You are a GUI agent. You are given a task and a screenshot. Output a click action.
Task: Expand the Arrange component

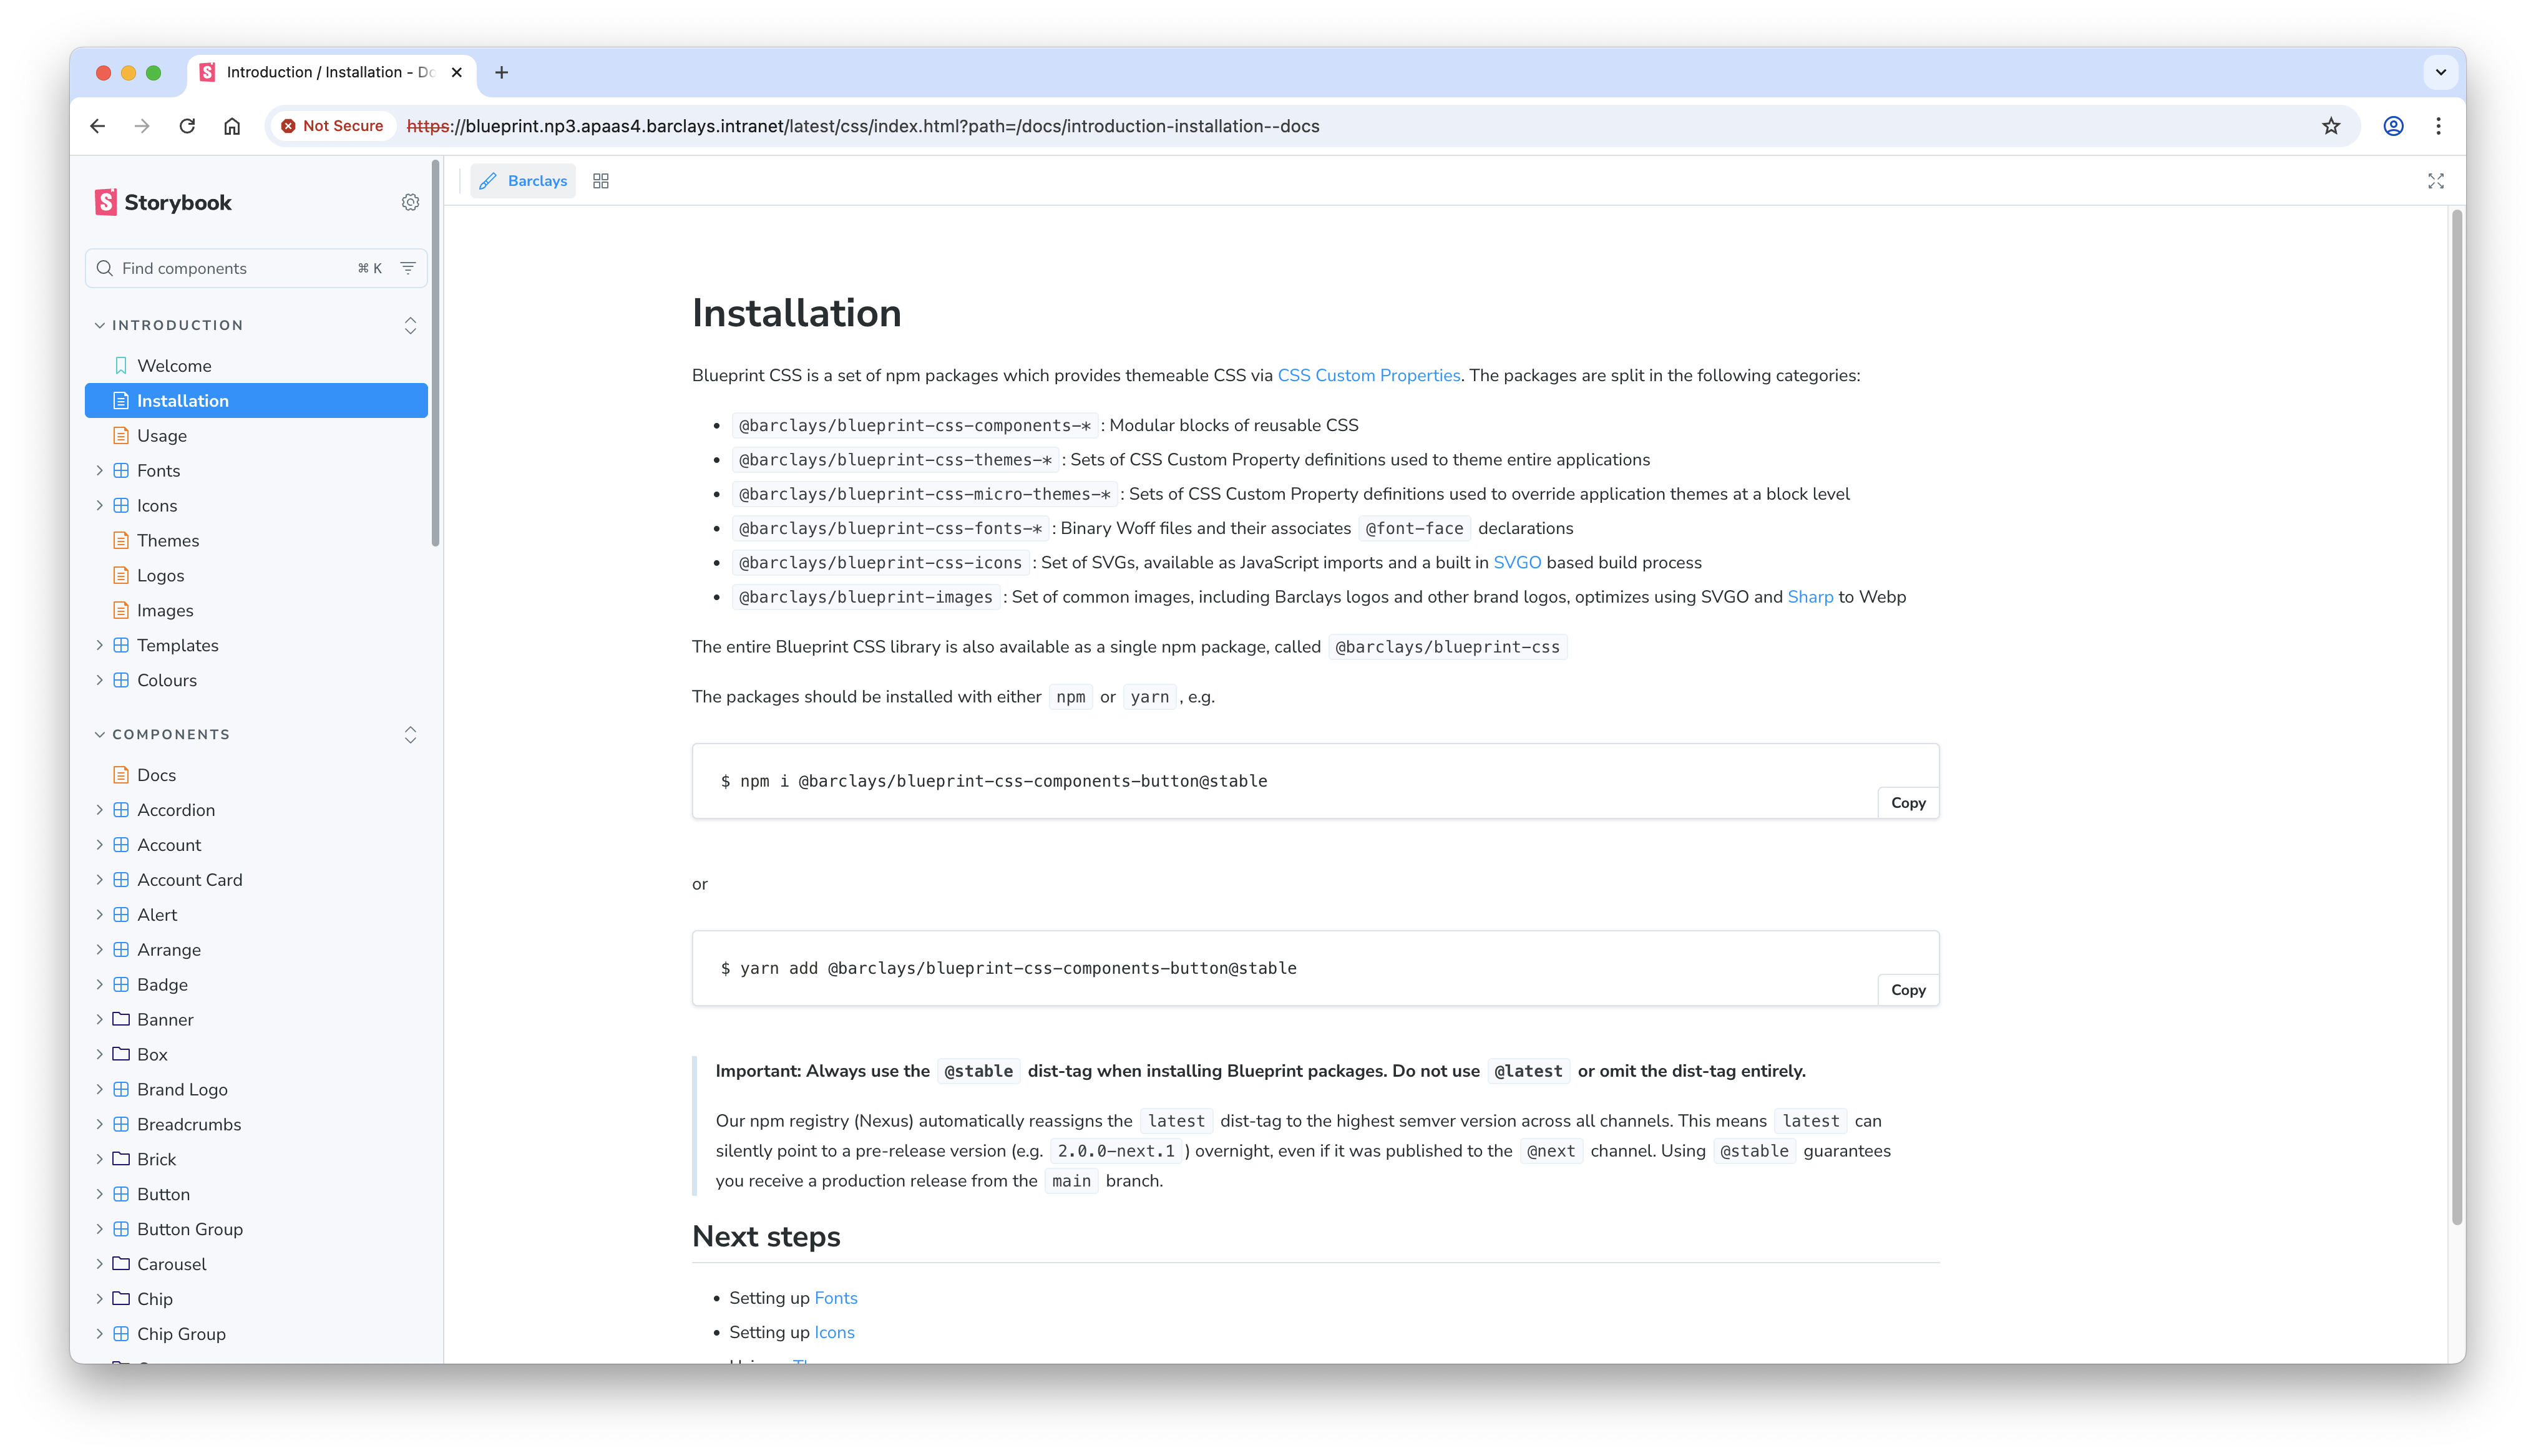pyautogui.click(x=256, y=950)
